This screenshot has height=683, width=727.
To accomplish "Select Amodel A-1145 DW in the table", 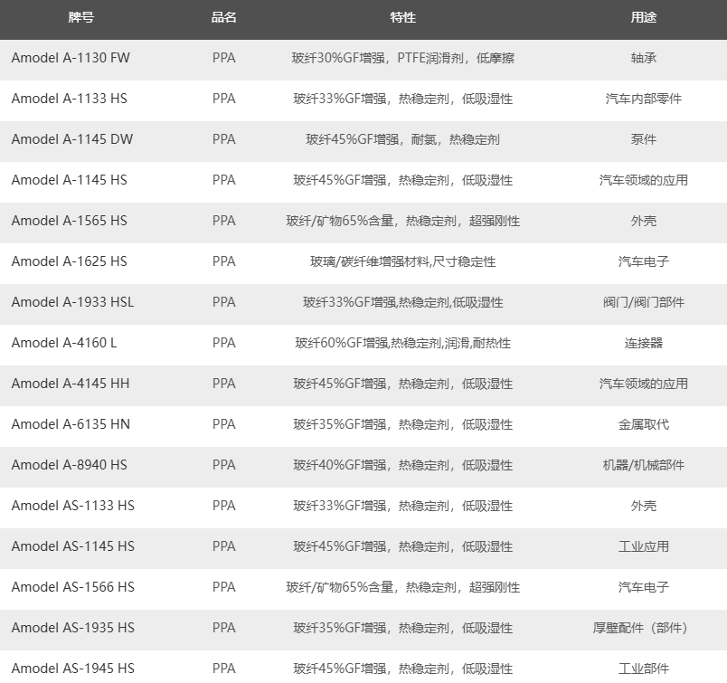I will pos(71,139).
